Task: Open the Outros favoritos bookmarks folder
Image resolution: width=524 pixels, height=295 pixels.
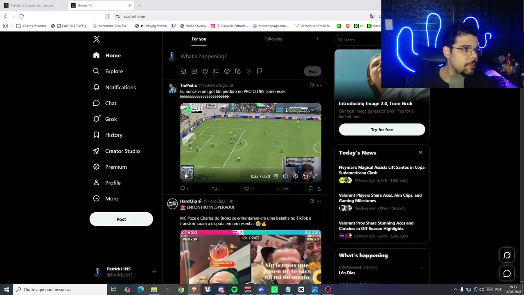Action: click(32, 26)
